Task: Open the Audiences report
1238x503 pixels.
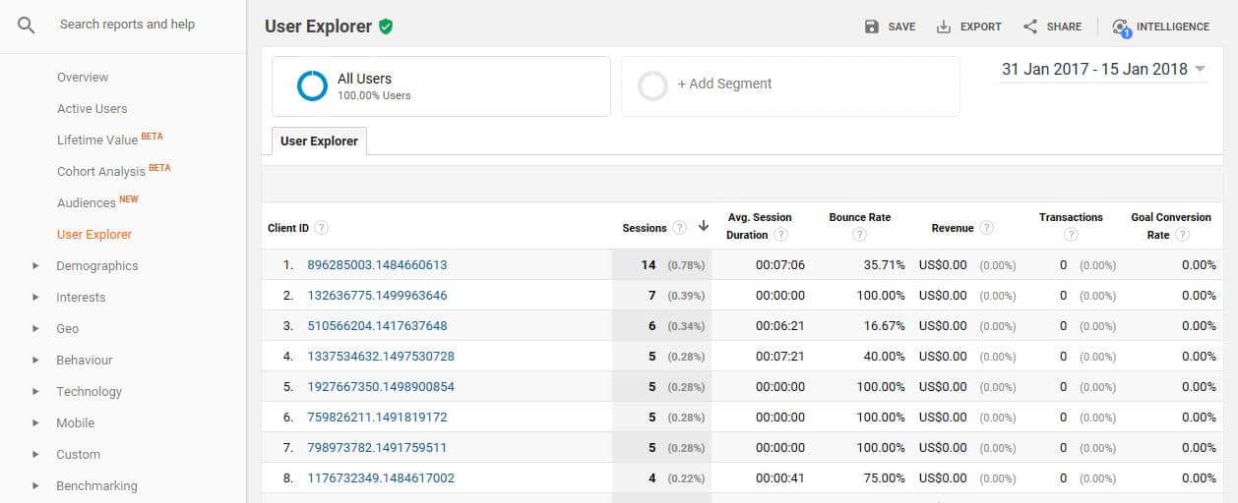Action: (87, 202)
